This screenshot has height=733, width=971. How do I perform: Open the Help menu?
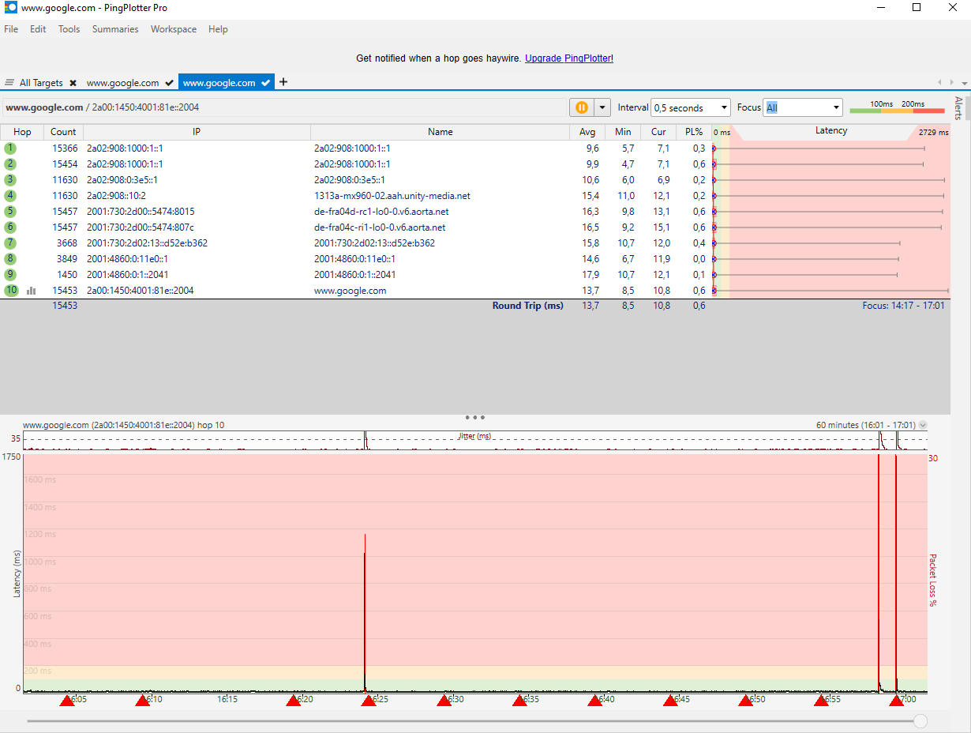pyautogui.click(x=218, y=29)
